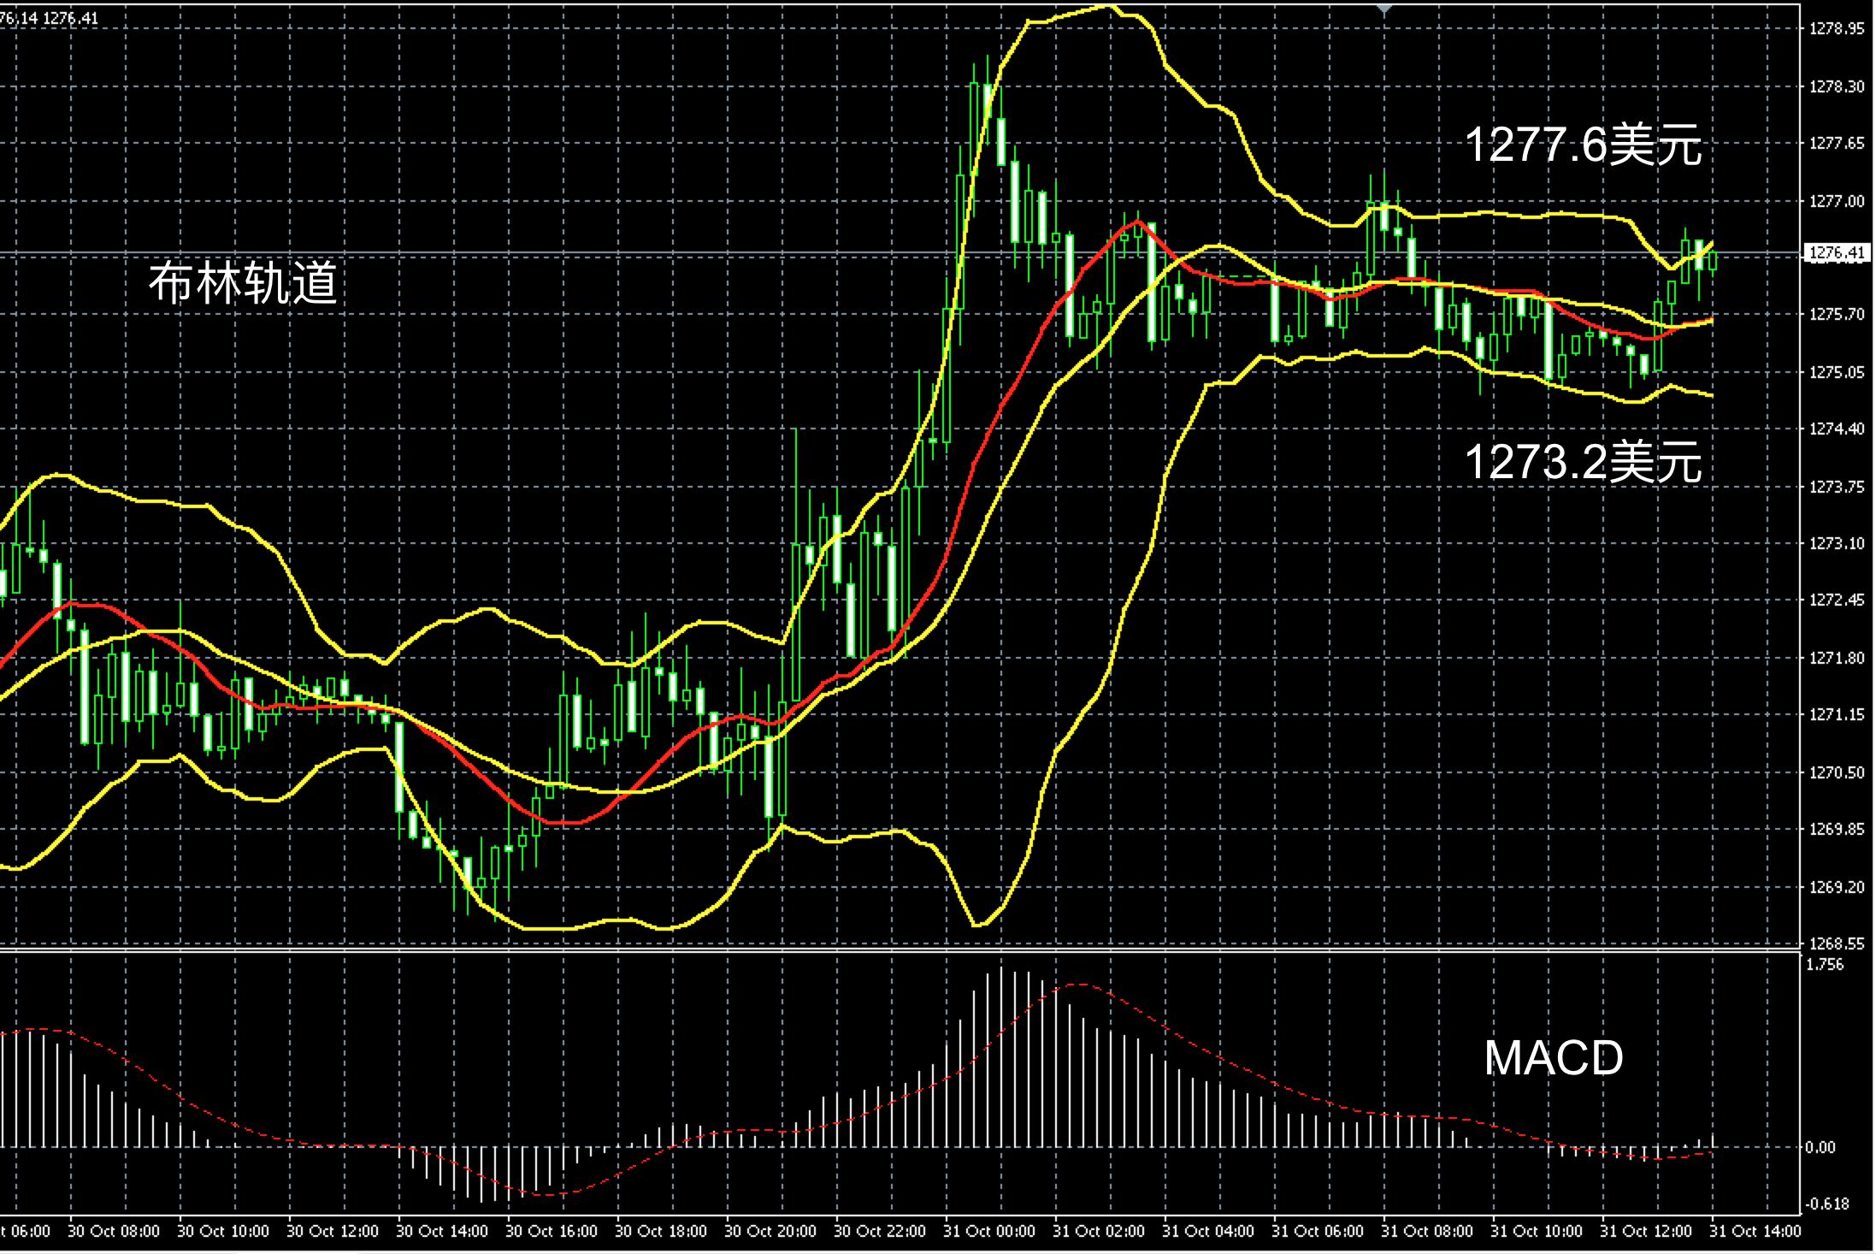Click the 31 Oct 14:00 time axis label

1755,1232
